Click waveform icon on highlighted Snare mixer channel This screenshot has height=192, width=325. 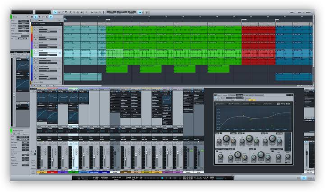pyautogui.click(x=76, y=167)
